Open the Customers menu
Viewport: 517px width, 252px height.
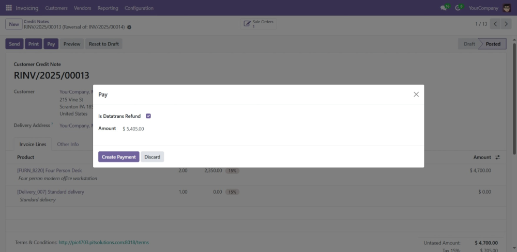tap(56, 8)
